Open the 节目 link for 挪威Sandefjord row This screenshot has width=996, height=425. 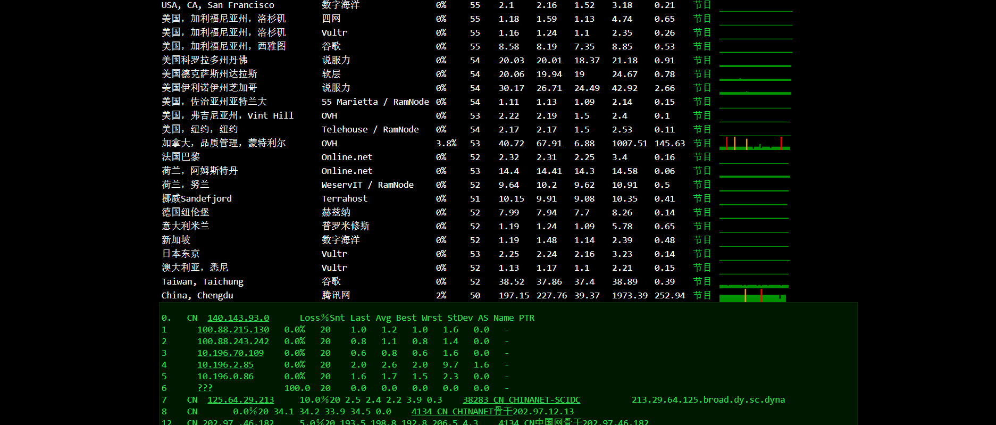pos(702,198)
